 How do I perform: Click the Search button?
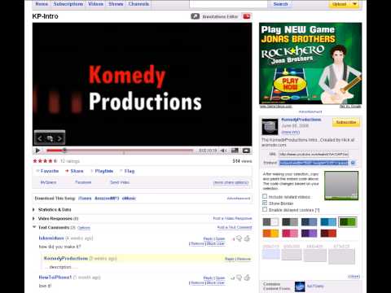click(x=280, y=4)
